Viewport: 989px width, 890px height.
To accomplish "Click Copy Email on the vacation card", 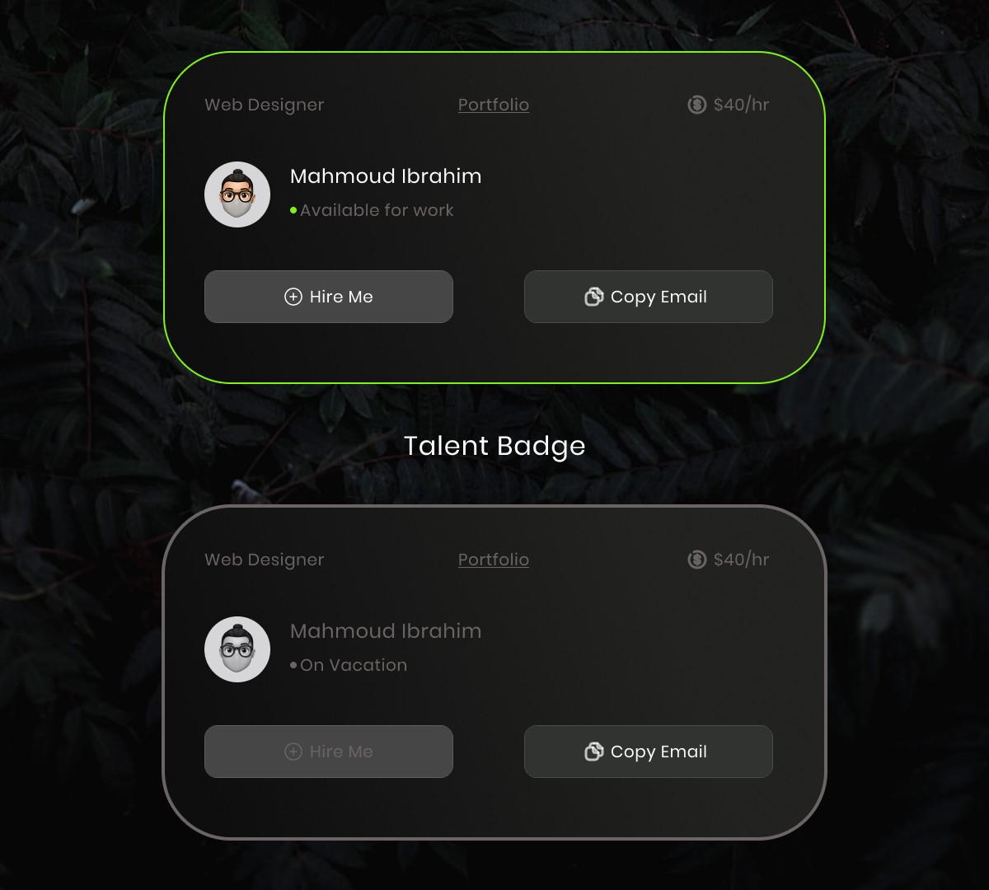I will tap(649, 752).
